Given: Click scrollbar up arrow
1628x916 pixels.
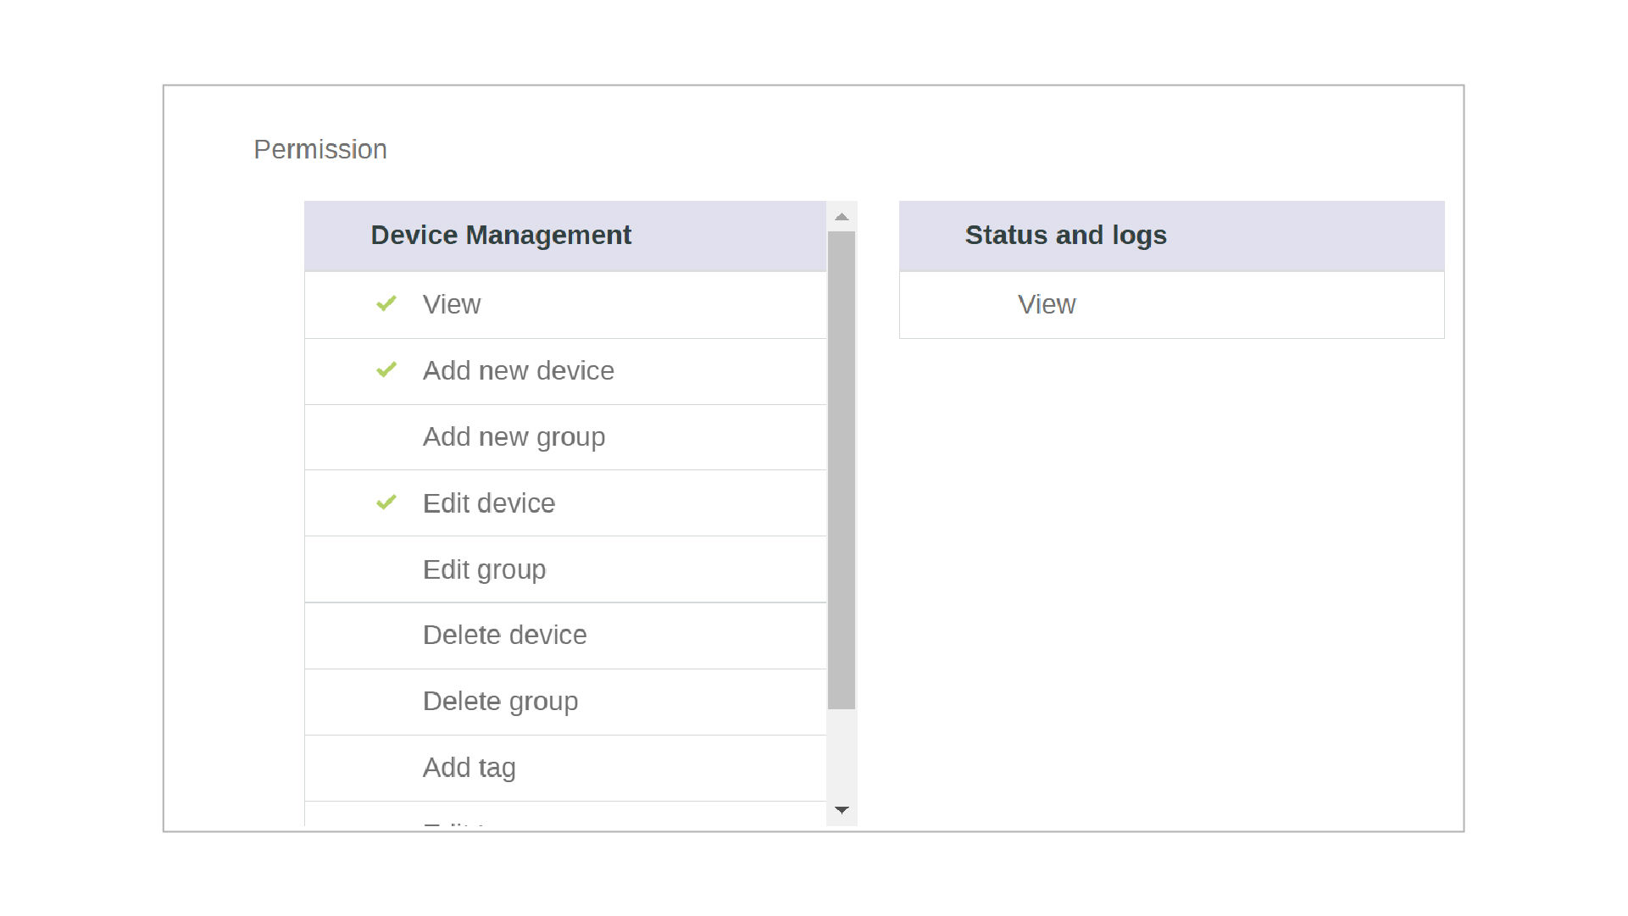Looking at the screenshot, I should point(842,218).
